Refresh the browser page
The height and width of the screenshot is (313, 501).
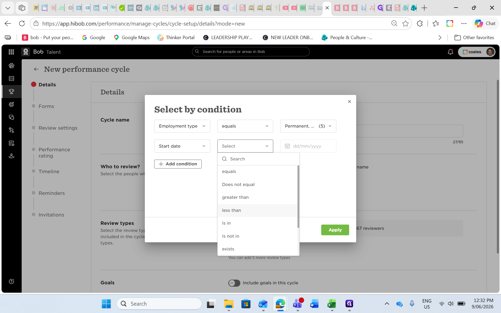(x=22, y=23)
